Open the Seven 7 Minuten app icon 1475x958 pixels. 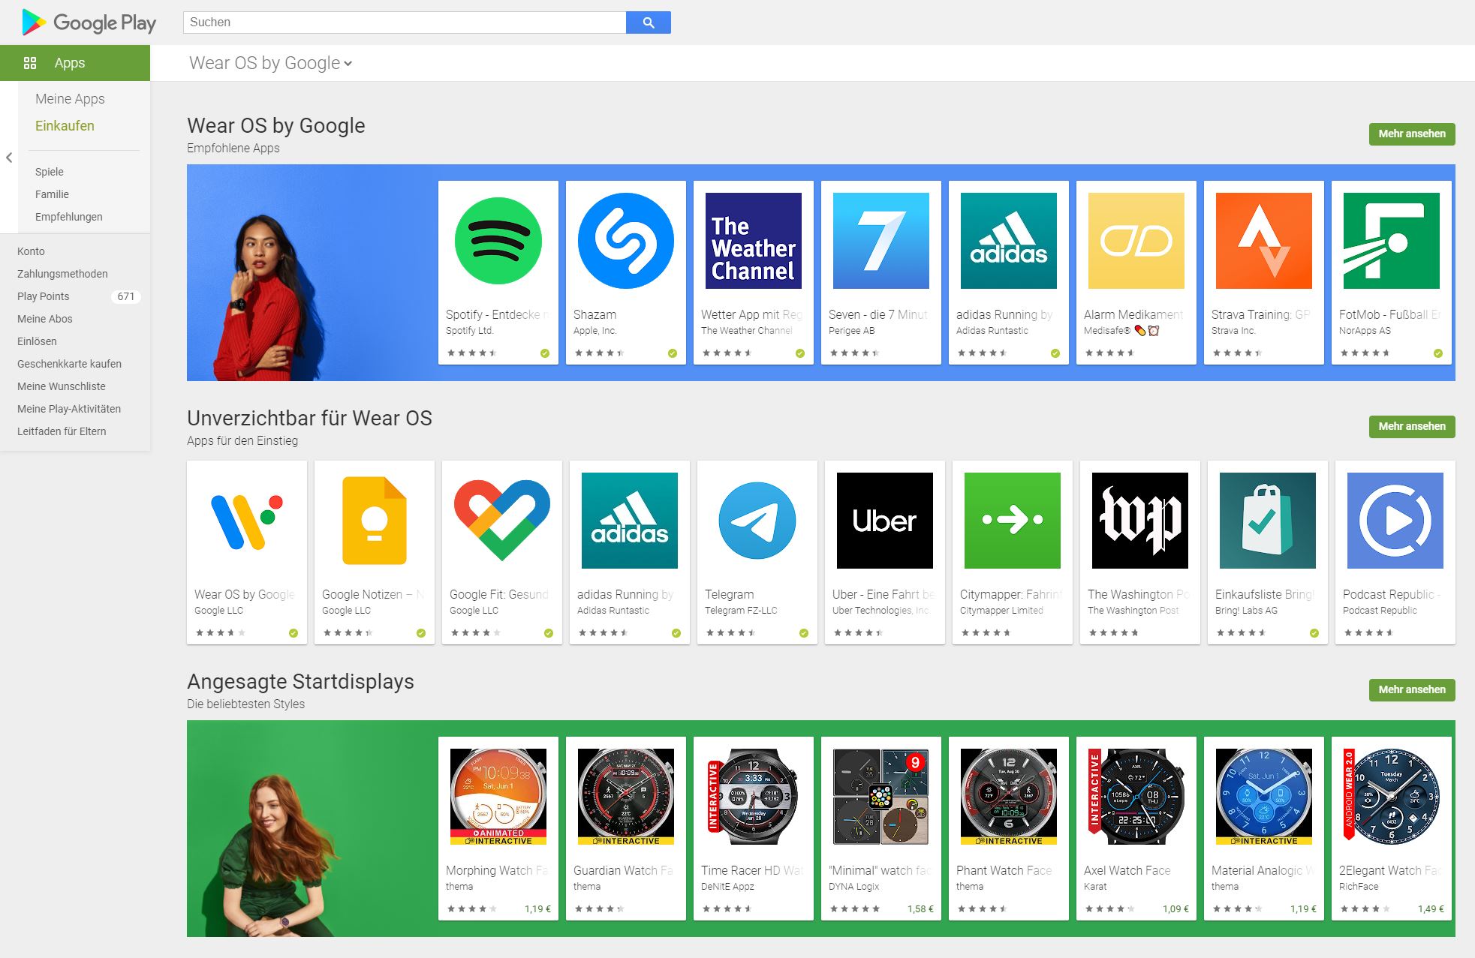tap(881, 241)
